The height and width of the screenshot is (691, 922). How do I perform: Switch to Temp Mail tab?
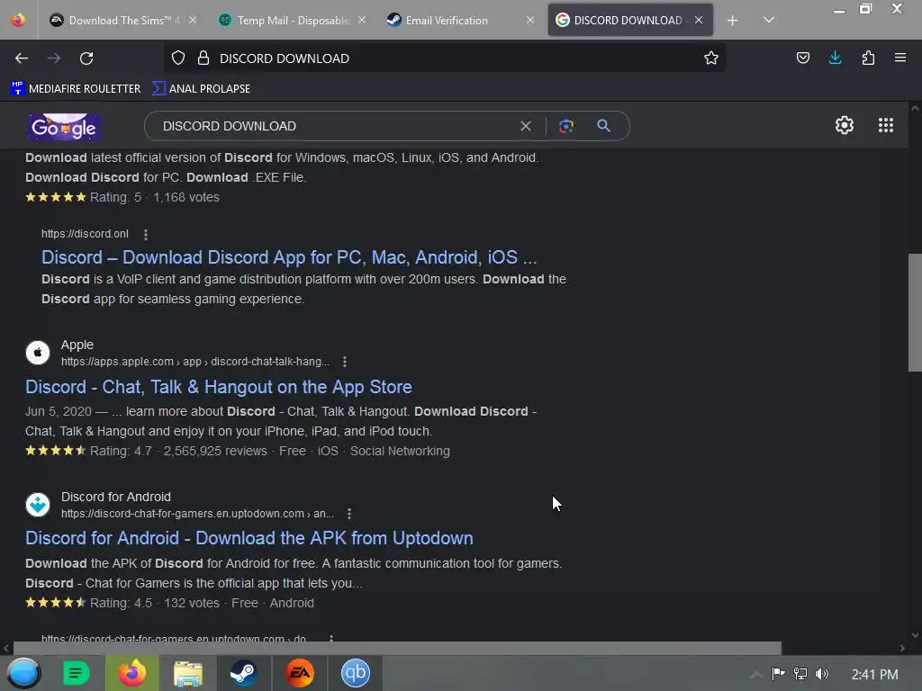[x=293, y=20]
